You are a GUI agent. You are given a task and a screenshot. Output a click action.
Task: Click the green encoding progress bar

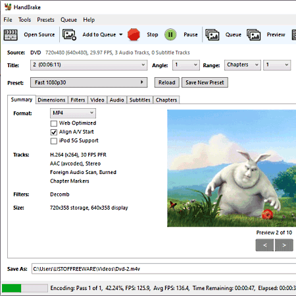pyautogui.click(x=25, y=288)
